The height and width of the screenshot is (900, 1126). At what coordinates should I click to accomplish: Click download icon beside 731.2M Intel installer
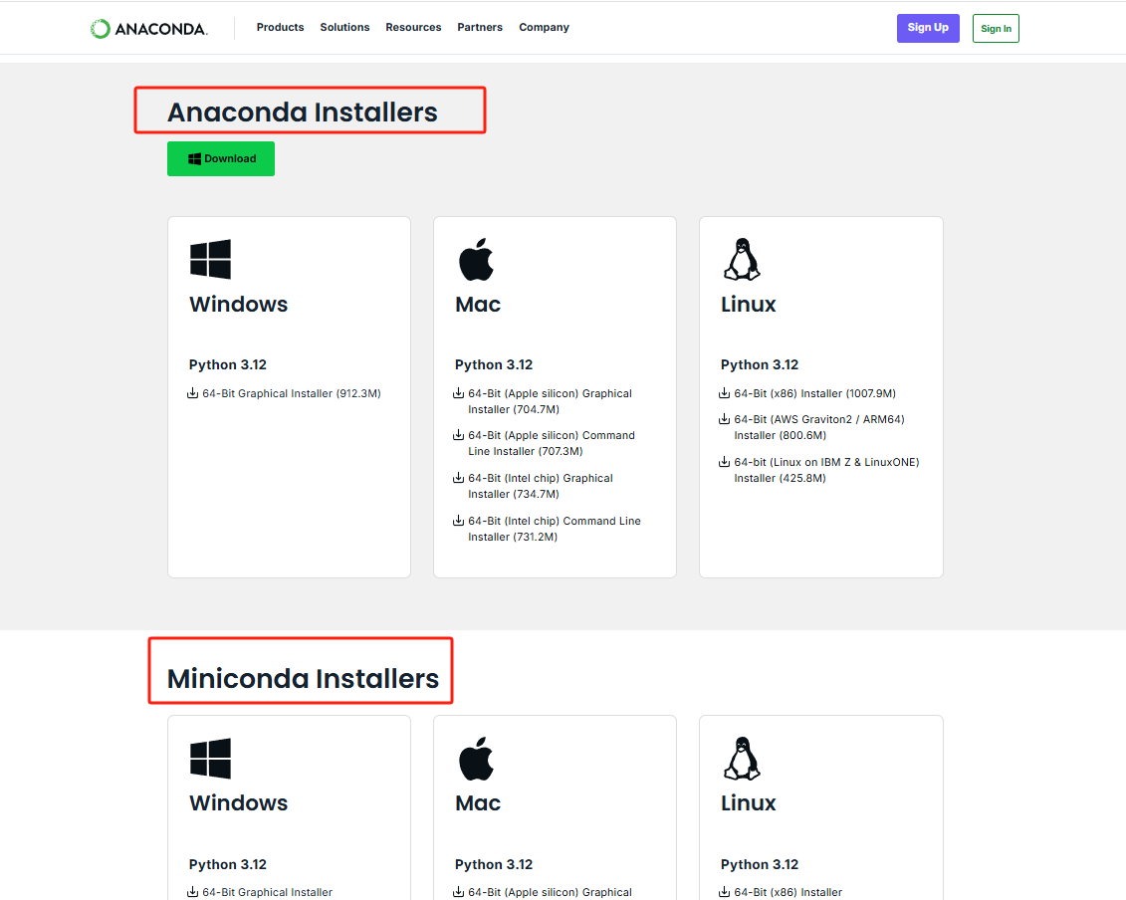pyautogui.click(x=458, y=520)
